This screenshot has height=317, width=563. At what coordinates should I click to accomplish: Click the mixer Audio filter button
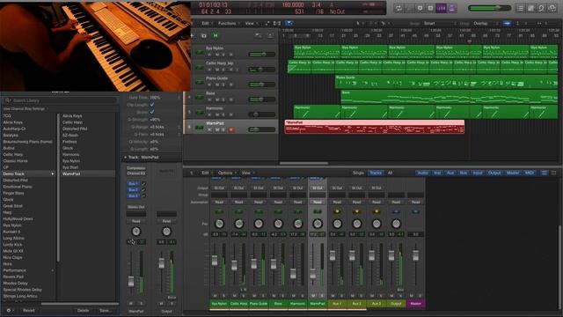pos(422,173)
